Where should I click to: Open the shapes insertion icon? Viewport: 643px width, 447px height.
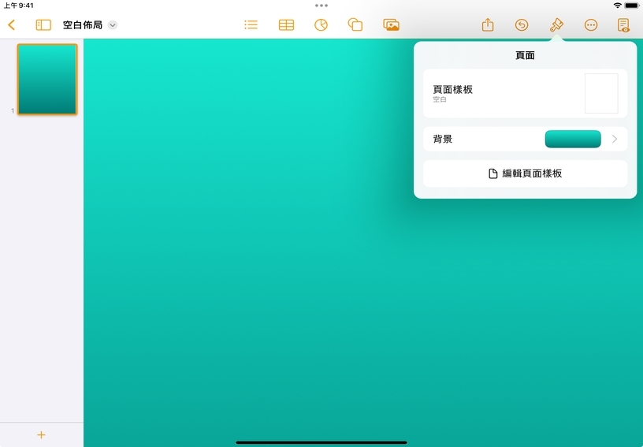[x=355, y=25]
